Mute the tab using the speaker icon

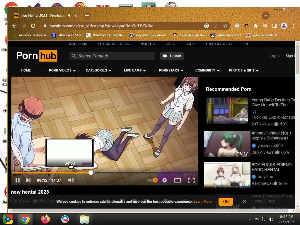[x=70, y=16]
